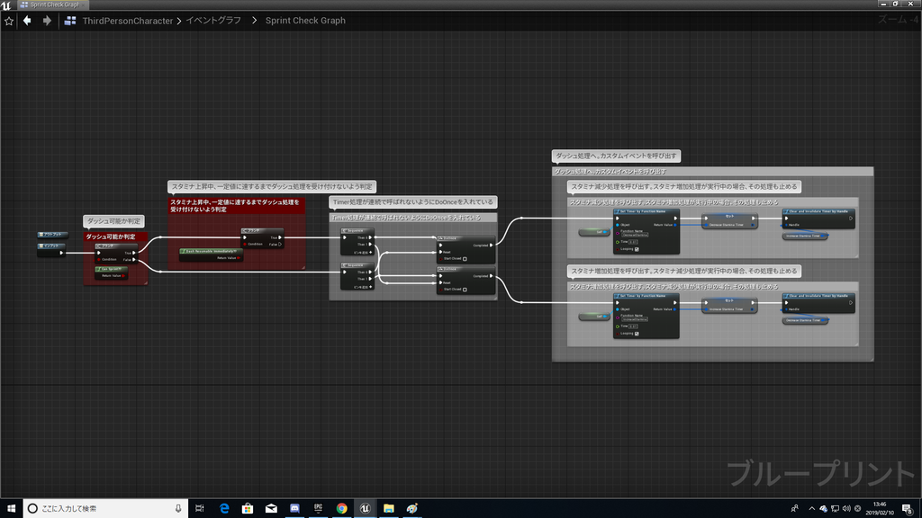The width and height of the screenshot is (922, 518).
Task: Click the blueprint grid icon before ThirdPersonCharacter
Action: tap(70, 21)
